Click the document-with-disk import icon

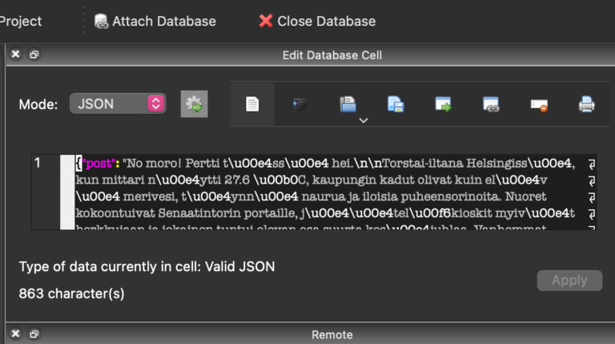click(x=396, y=103)
